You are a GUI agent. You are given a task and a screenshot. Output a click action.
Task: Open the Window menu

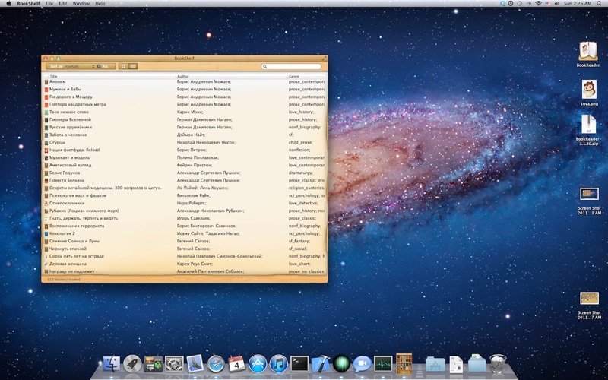[81, 4]
